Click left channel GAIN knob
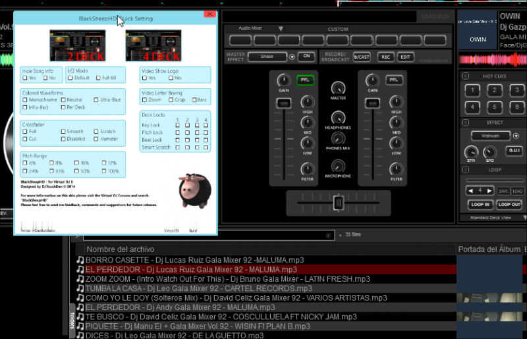Viewport: 527px width, 339px height. (284, 80)
